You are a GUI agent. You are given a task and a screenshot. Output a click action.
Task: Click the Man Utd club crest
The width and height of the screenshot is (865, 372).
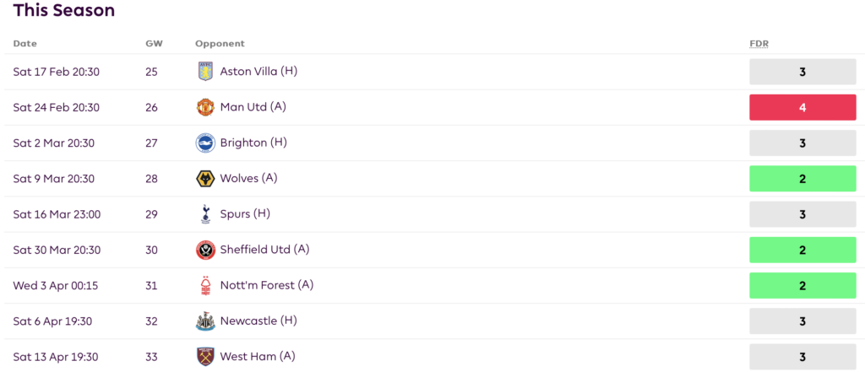tap(205, 107)
